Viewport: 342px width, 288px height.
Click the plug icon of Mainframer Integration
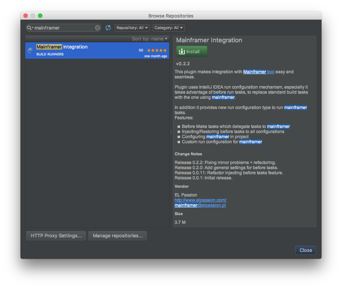click(30, 50)
